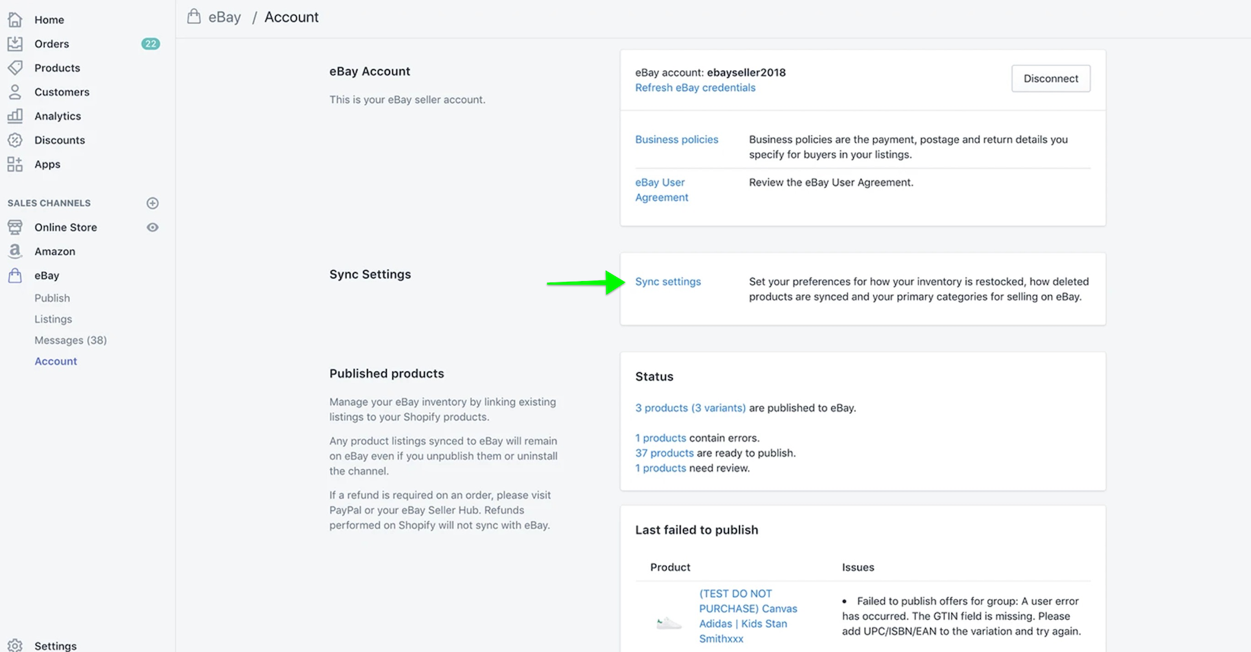View Business policies
This screenshot has height=652, width=1251.
click(x=676, y=139)
